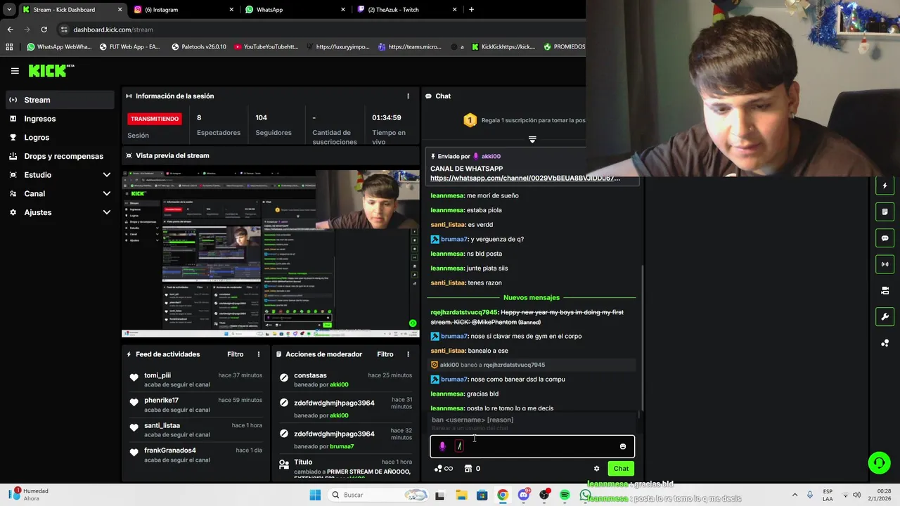Click the Título change icon in moderator actions
Image resolution: width=900 pixels, height=506 pixels.
click(284, 464)
